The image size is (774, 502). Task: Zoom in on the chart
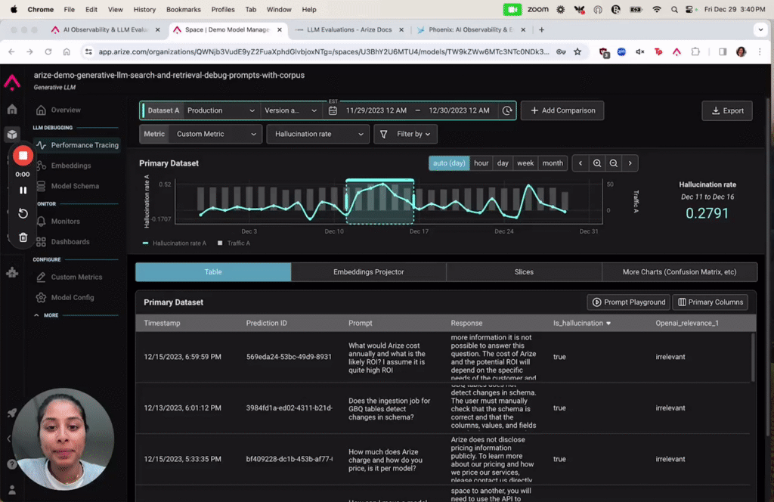pyautogui.click(x=597, y=163)
